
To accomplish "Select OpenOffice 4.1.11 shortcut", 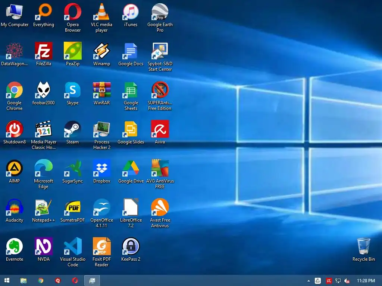I will [x=101, y=213].
